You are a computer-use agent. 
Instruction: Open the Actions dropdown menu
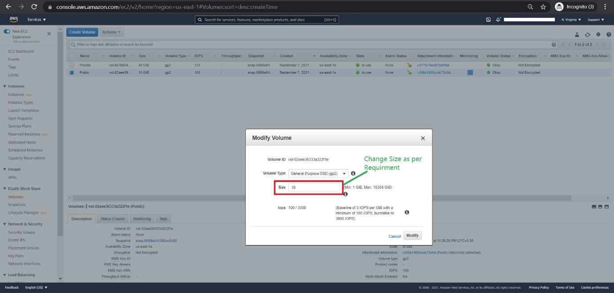point(112,32)
